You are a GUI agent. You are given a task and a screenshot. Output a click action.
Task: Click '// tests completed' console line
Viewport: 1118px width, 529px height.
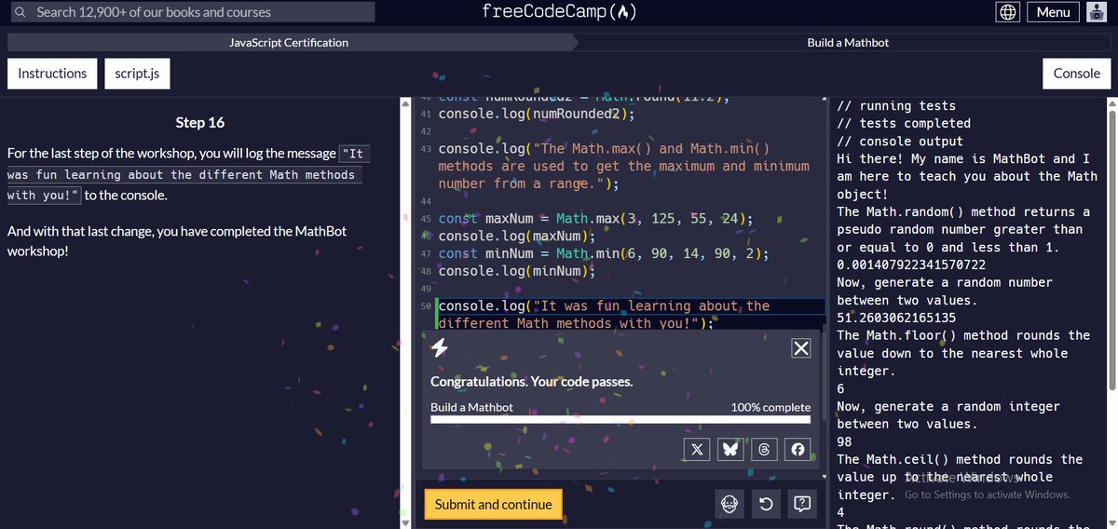(x=904, y=123)
